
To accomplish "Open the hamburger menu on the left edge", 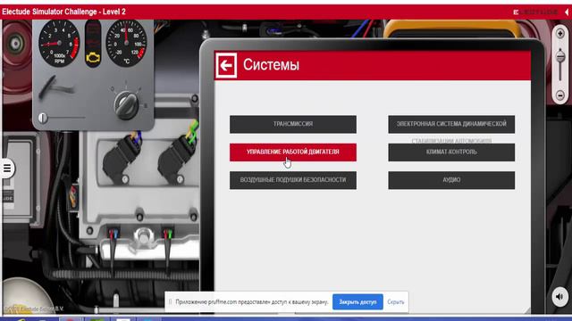I will [x=7, y=169].
